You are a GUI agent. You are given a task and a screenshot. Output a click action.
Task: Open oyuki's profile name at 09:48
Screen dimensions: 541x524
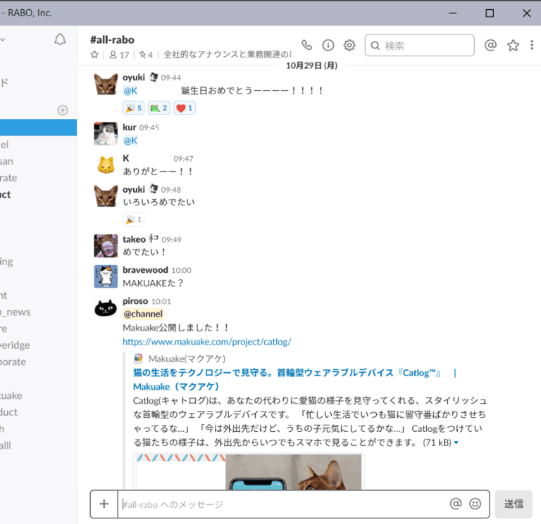click(134, 189)
